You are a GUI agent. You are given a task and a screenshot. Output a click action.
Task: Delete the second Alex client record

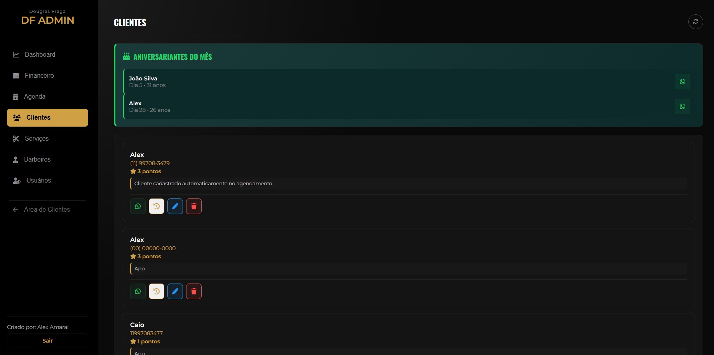click(194, 291)
